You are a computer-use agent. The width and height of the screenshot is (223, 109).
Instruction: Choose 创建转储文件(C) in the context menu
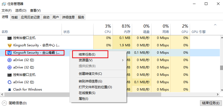click(x=98, y=74)
